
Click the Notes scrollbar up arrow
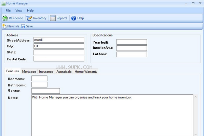(195, 97)
